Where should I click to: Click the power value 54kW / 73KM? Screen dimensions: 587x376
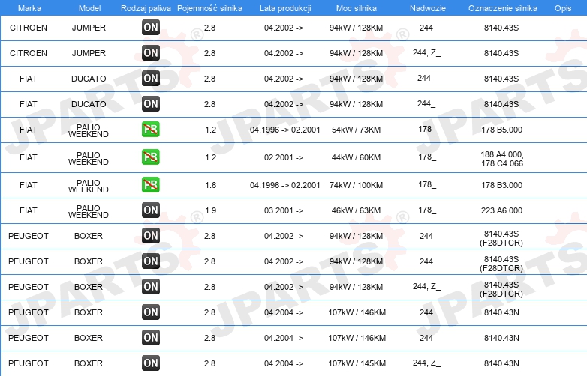coord(356,130)
